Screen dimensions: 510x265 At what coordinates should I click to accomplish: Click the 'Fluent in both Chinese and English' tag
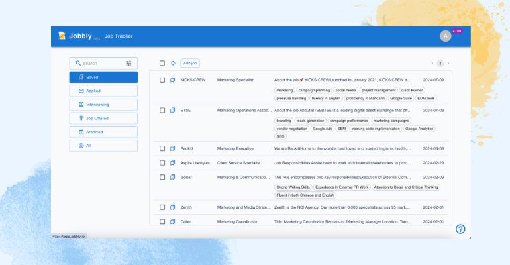tap(305, 195)
